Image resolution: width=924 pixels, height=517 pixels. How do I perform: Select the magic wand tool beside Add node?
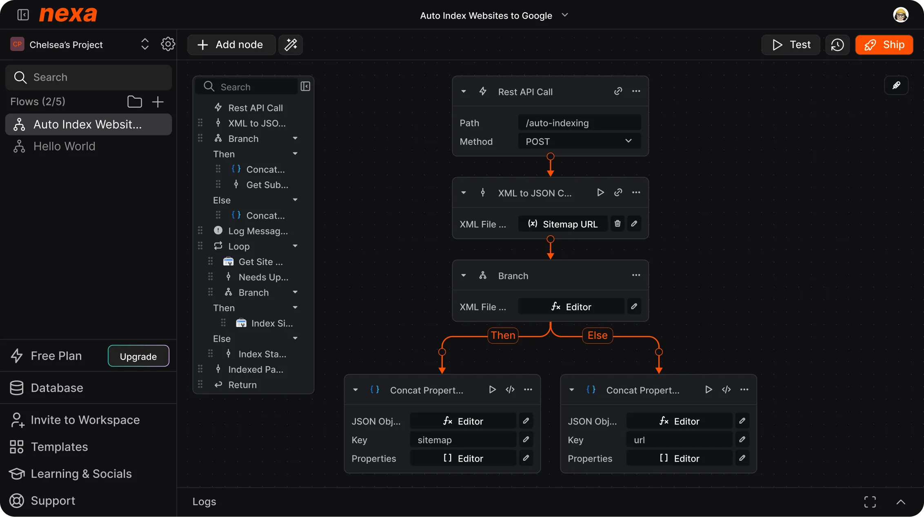[x=291, y=45]
